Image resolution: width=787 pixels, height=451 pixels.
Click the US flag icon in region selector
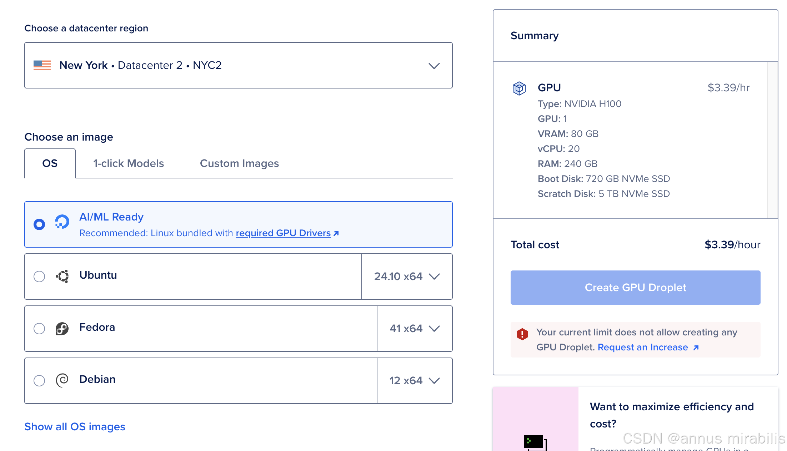pos(42,65)
